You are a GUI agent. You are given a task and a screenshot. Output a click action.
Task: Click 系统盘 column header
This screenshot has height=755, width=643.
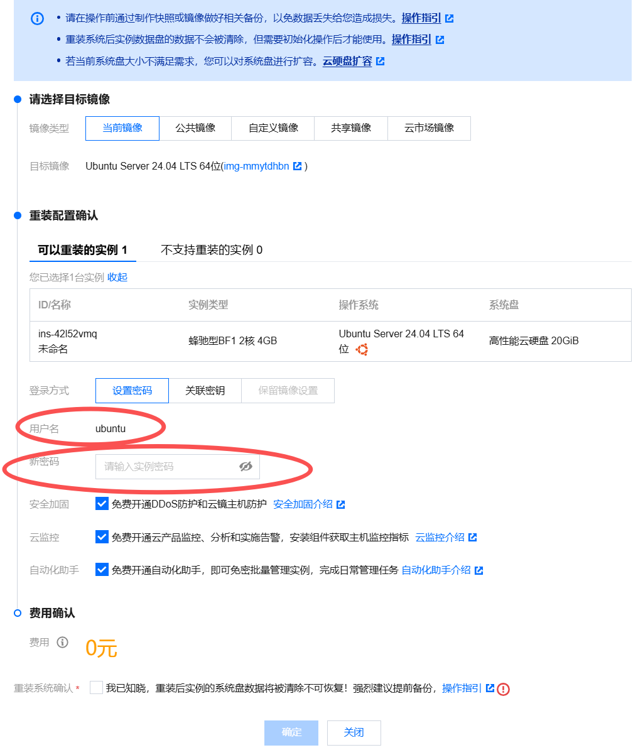coord(504,305)
